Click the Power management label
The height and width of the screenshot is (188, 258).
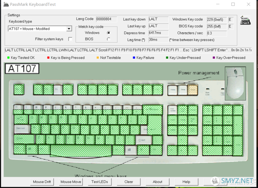click(199, 73)
